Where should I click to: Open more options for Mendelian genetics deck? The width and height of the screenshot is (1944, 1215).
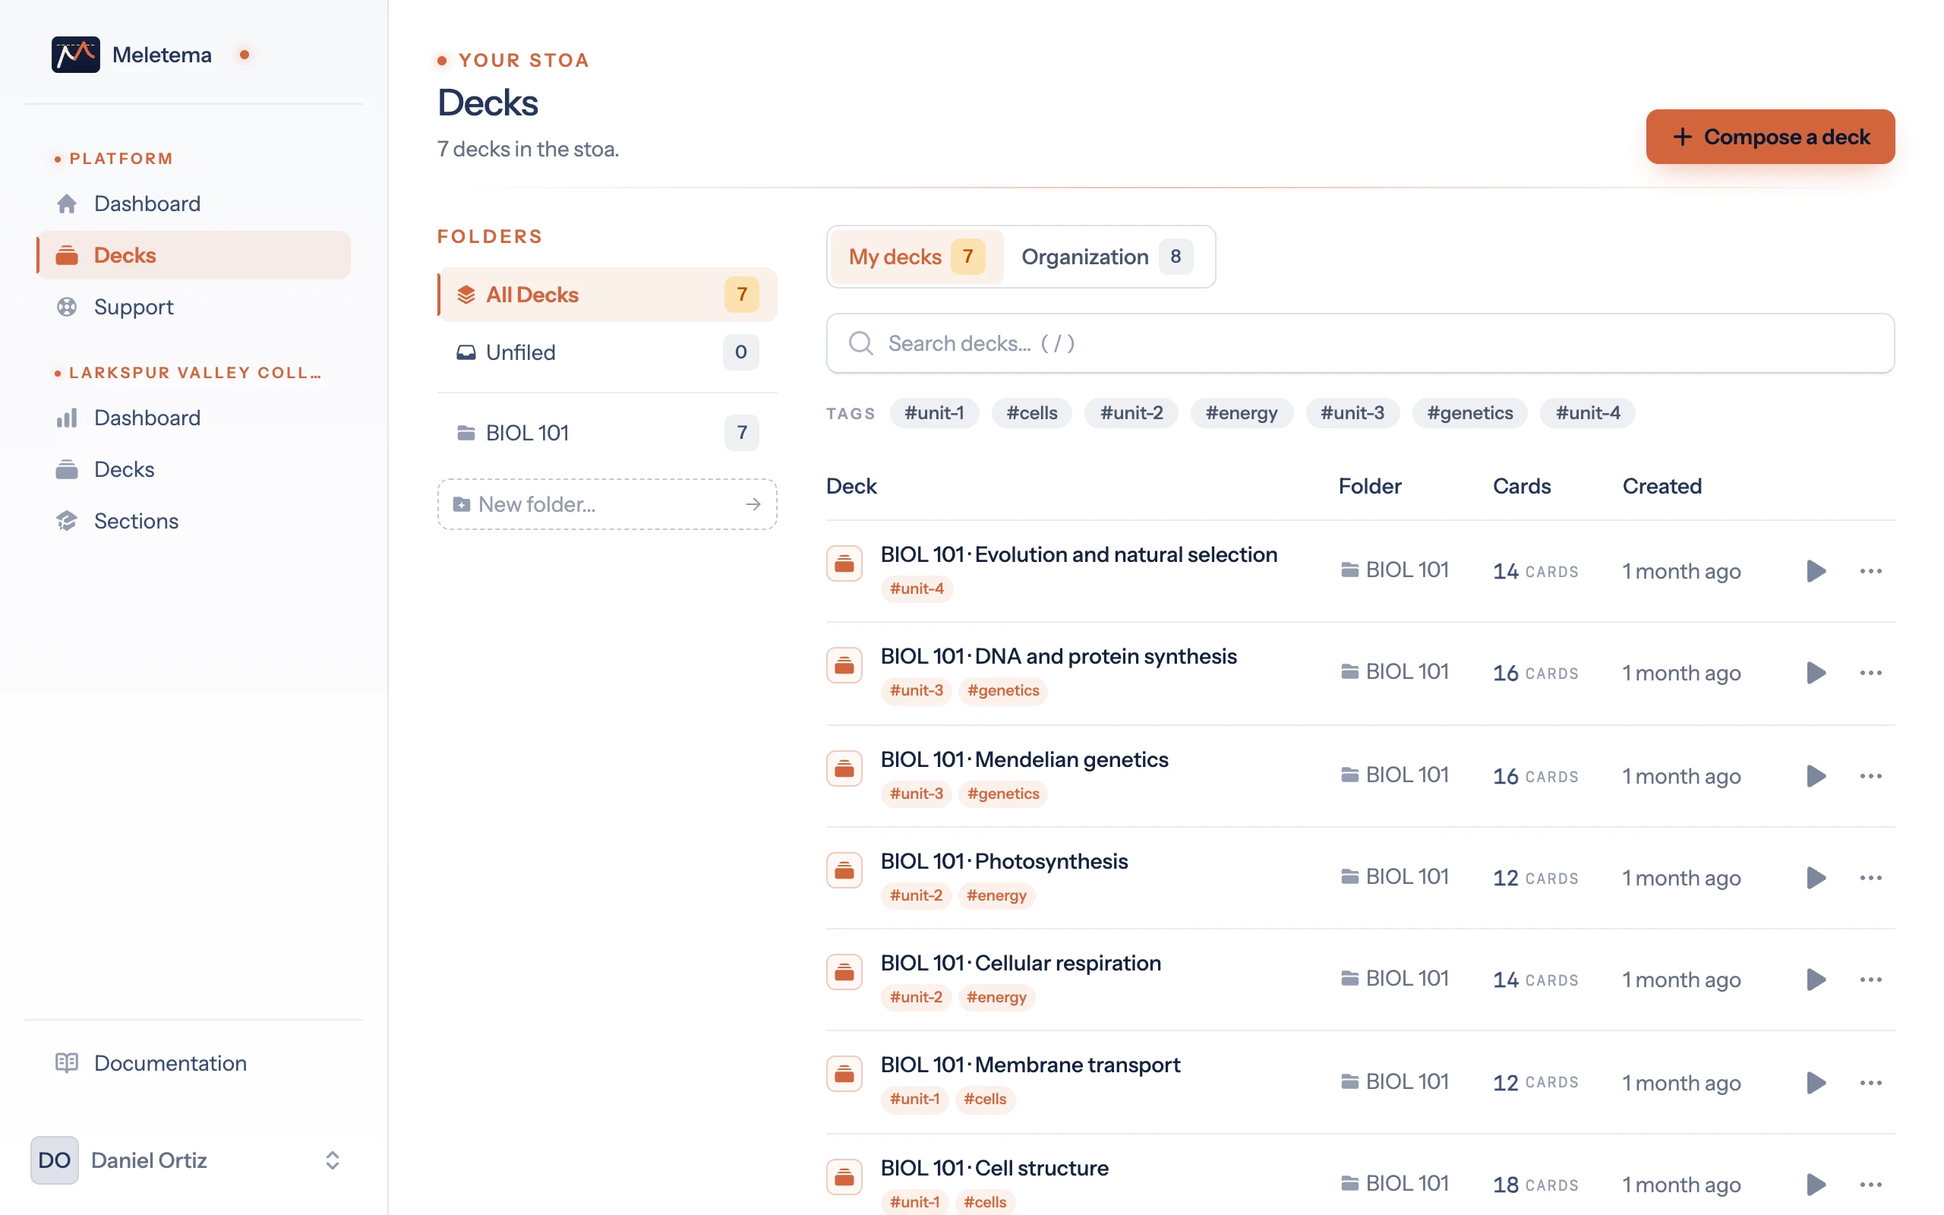[x=1871, y=776]
